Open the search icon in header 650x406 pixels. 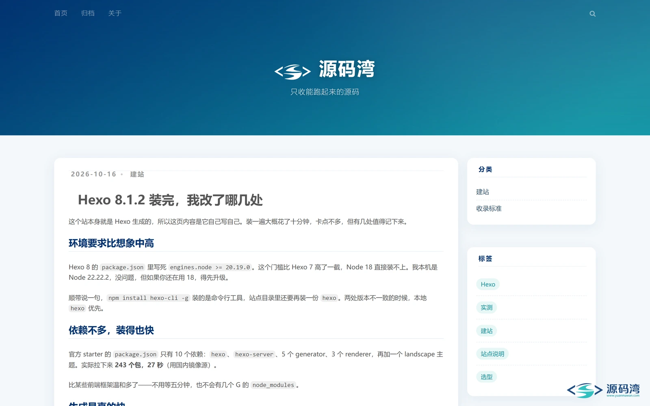tap(592, 14)
